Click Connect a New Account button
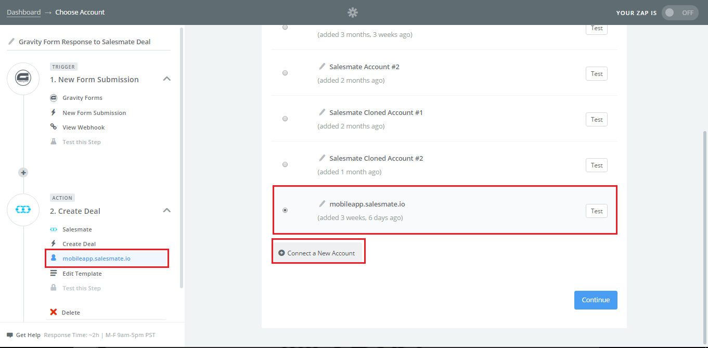 click(x=318, y=253)
